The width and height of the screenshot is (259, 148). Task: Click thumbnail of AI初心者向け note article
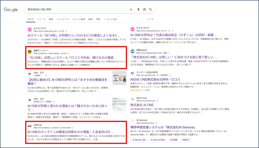pos(119,78)
